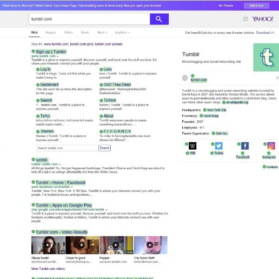The image size is (279, 279).
Task: Expand arrow next to www.tumblr.com URL
Action: [x=58, y=56]
